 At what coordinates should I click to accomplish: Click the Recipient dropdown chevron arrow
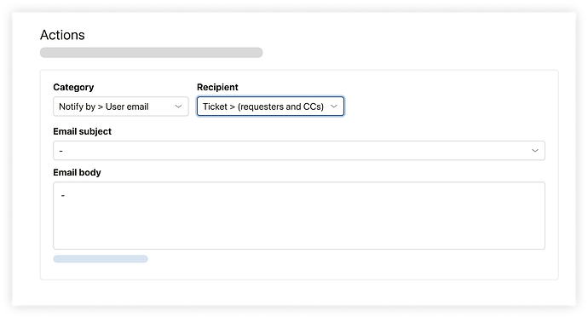click(x=334, y=107)
